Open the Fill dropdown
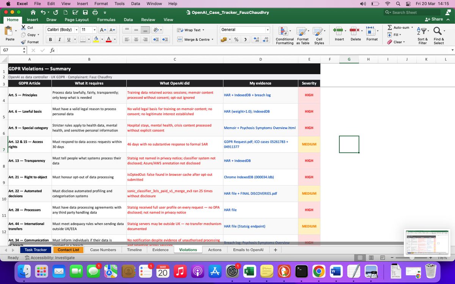455x284 pixels. pos(395,35)
